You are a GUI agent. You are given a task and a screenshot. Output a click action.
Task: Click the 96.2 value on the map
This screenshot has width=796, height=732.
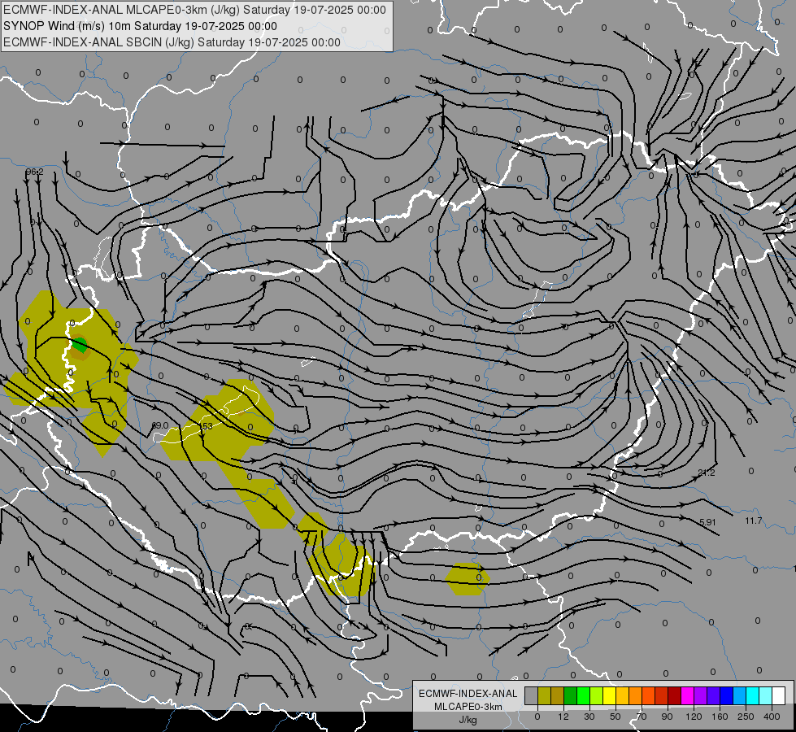tap(34, 172)
